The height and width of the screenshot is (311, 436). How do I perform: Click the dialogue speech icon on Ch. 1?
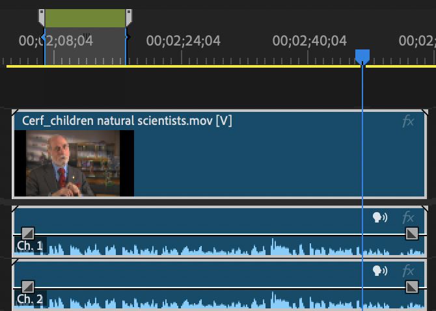[x=379, y=217]
